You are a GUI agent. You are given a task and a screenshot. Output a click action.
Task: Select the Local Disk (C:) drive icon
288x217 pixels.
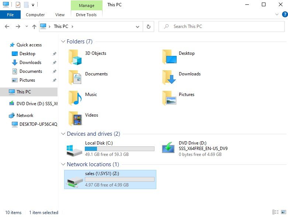(x=74, y=151)
